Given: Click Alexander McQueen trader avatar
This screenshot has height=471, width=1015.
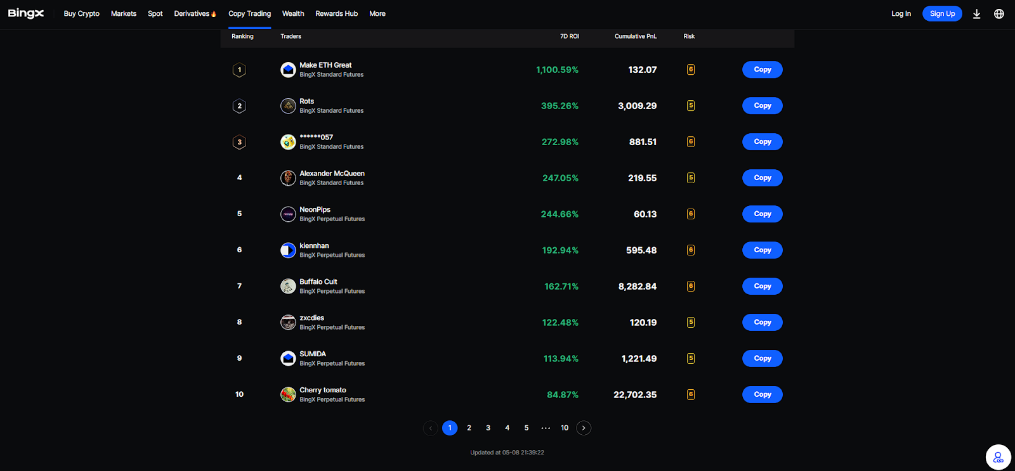Looking at the screenshot, I should pos(288,178).
